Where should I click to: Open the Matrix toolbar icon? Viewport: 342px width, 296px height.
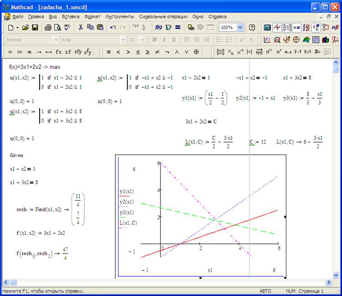[287, 27]
